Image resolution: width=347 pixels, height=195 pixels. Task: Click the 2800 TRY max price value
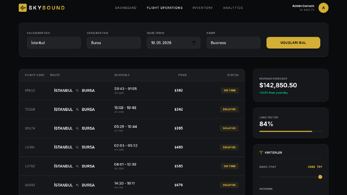315,167
